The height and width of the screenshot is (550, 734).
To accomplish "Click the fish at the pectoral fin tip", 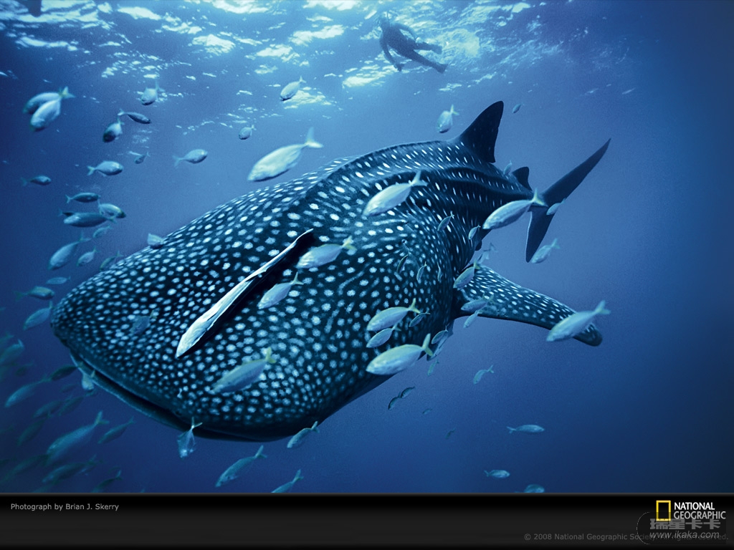I will coord(576,322).
